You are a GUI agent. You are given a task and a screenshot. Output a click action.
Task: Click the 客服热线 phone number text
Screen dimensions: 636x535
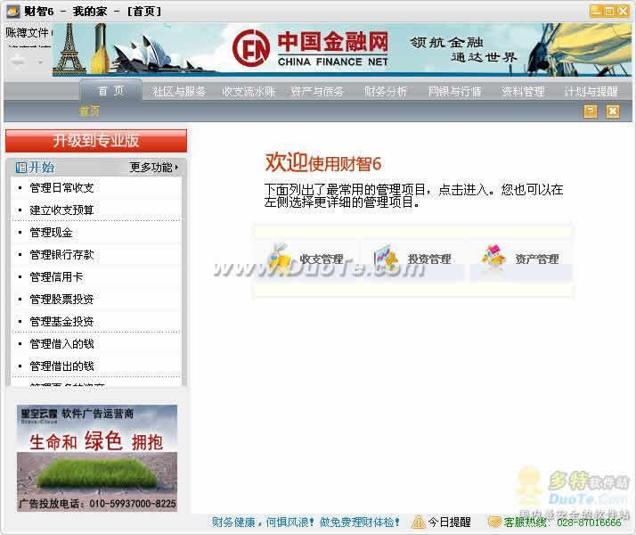point(589,523)
